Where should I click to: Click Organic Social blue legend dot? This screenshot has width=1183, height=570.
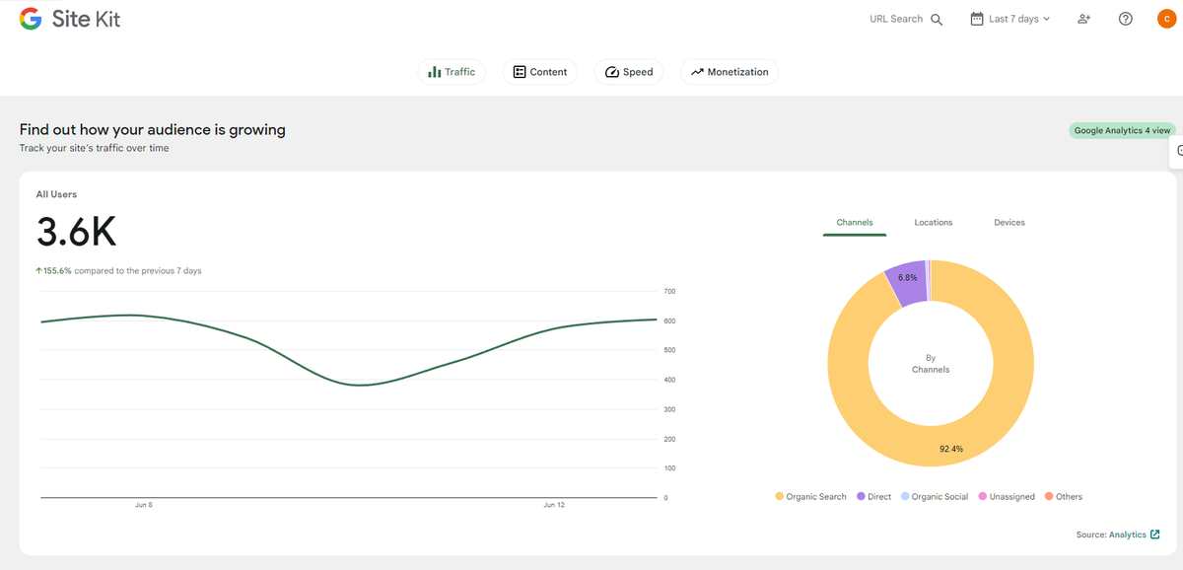[905, 497]
